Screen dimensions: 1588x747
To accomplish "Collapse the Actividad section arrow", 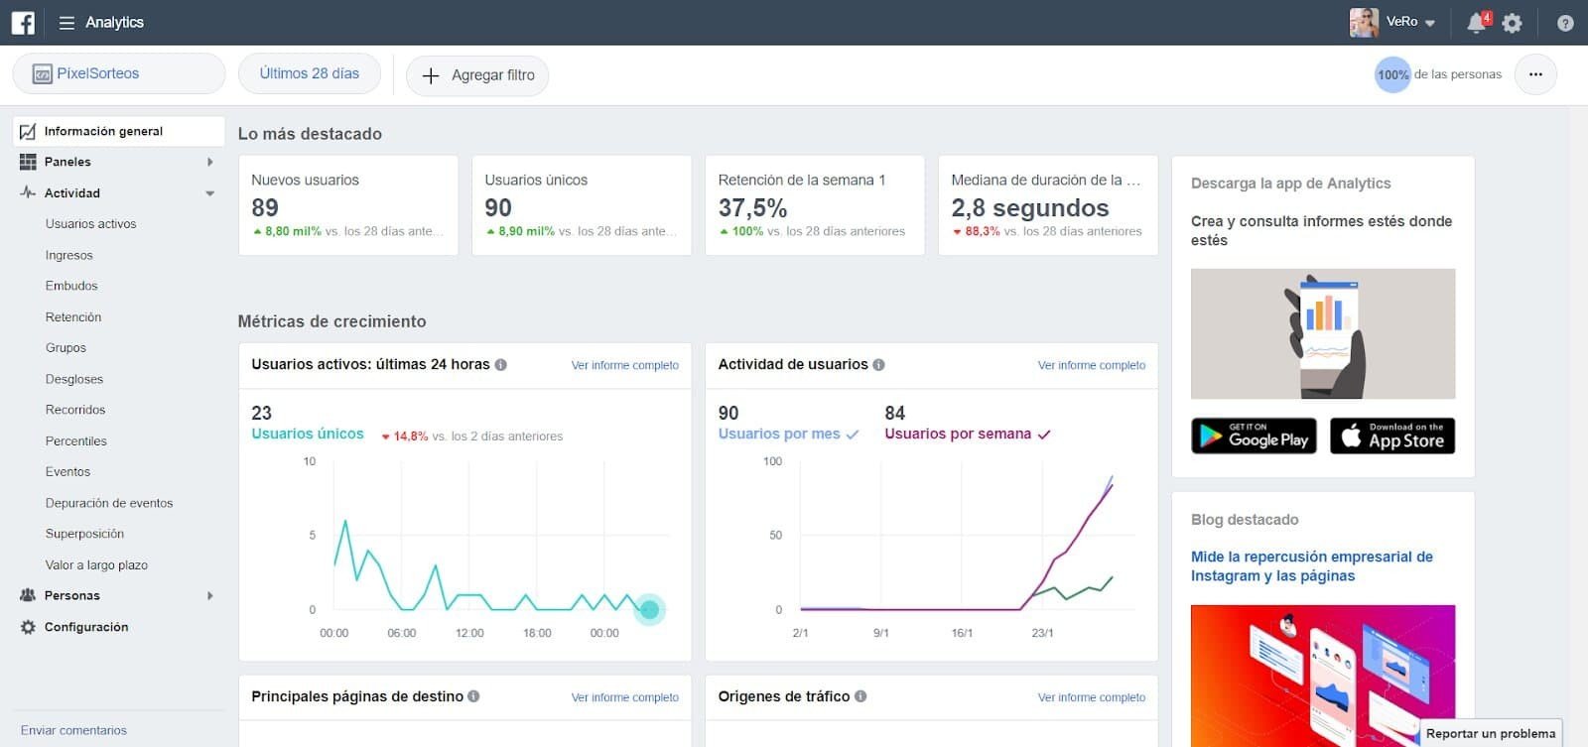I will click(209, 193).
